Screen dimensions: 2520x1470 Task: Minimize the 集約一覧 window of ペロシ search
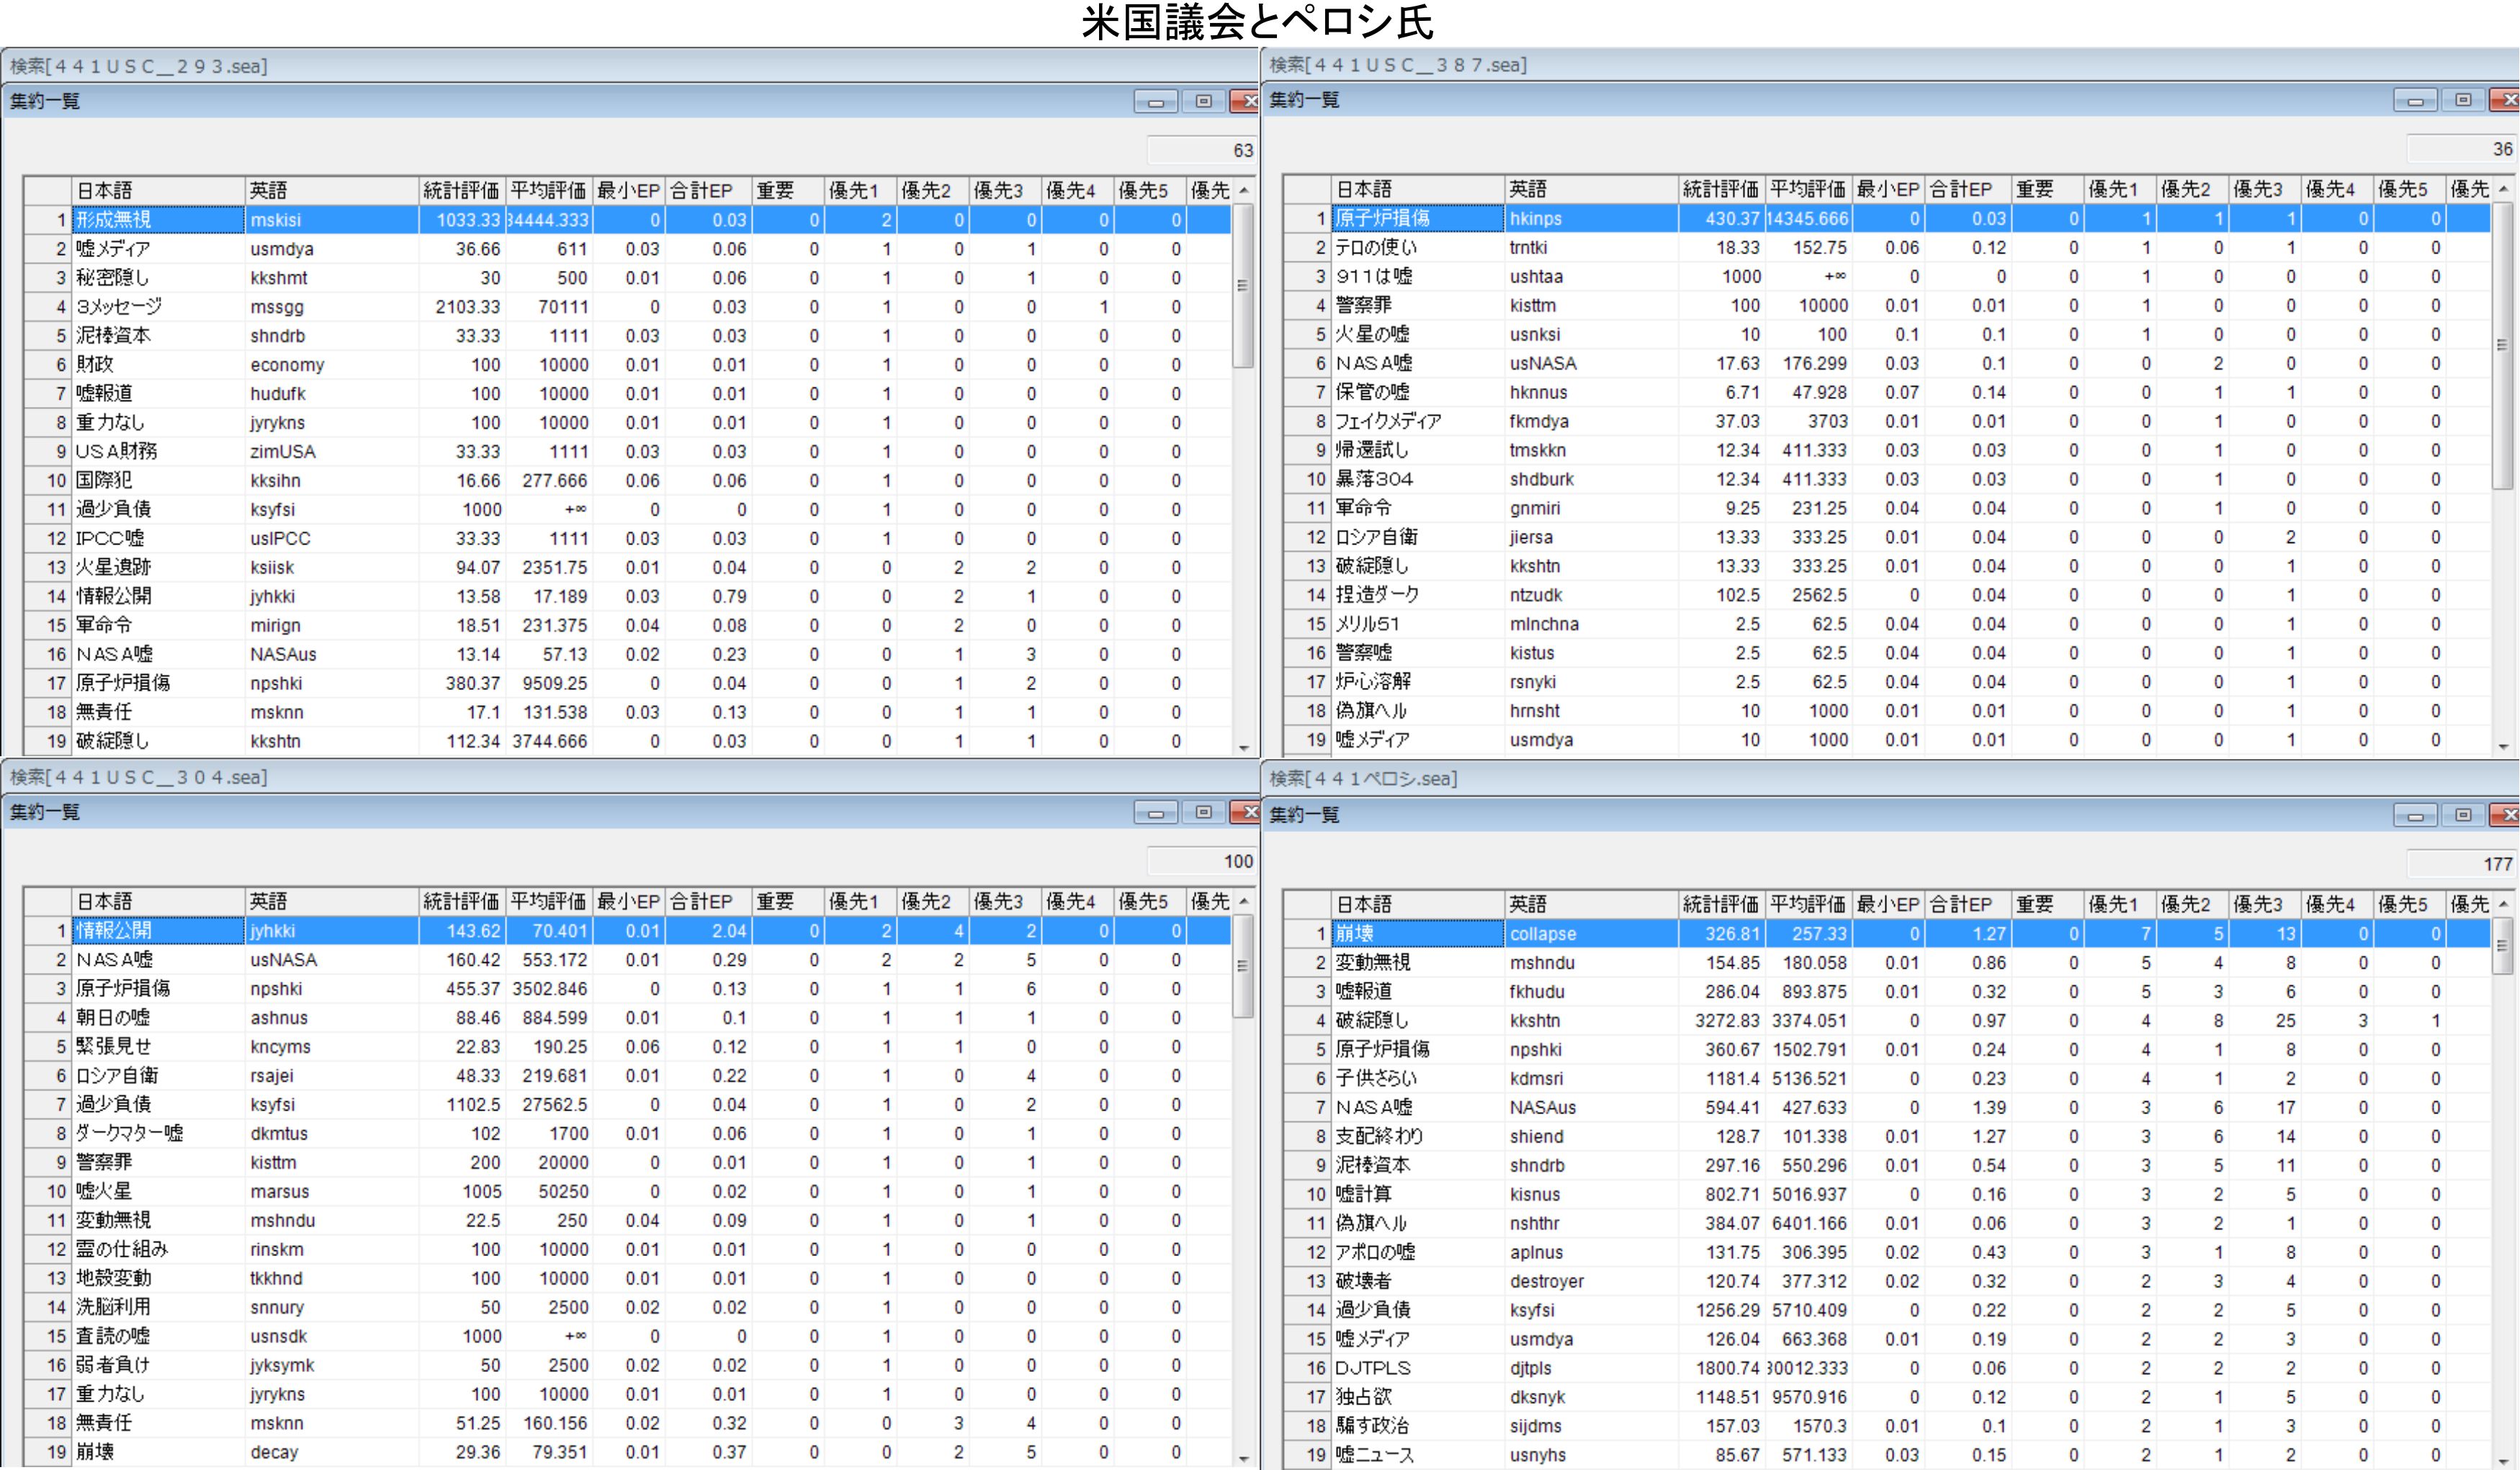(x=2415, y=816)
